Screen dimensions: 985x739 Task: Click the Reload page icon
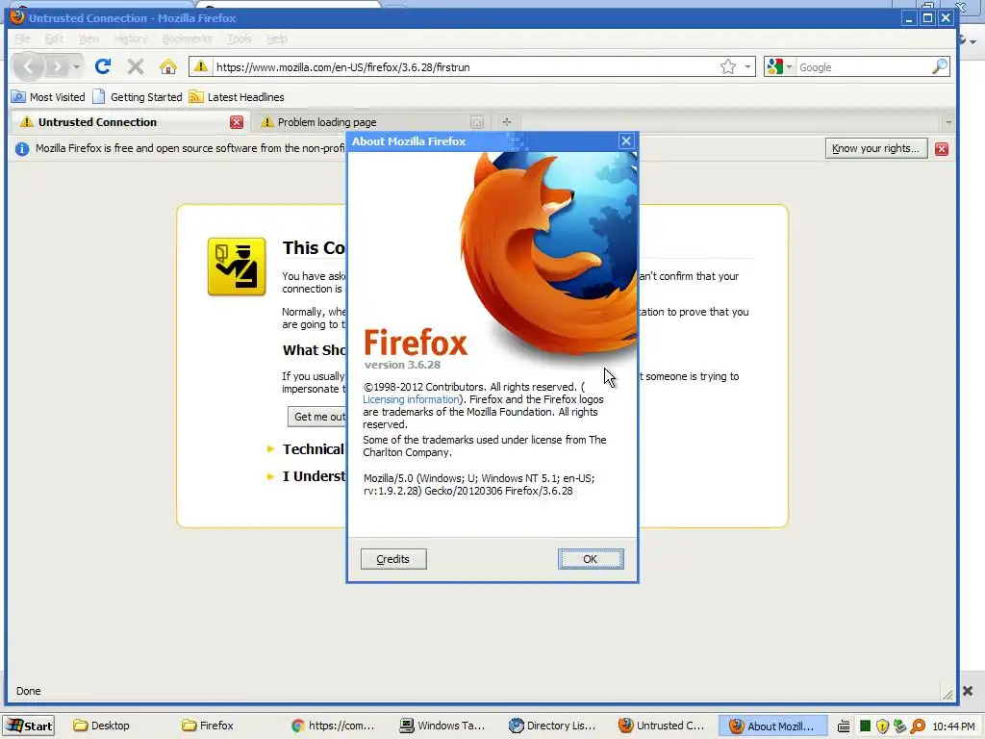tap(103, 66)
